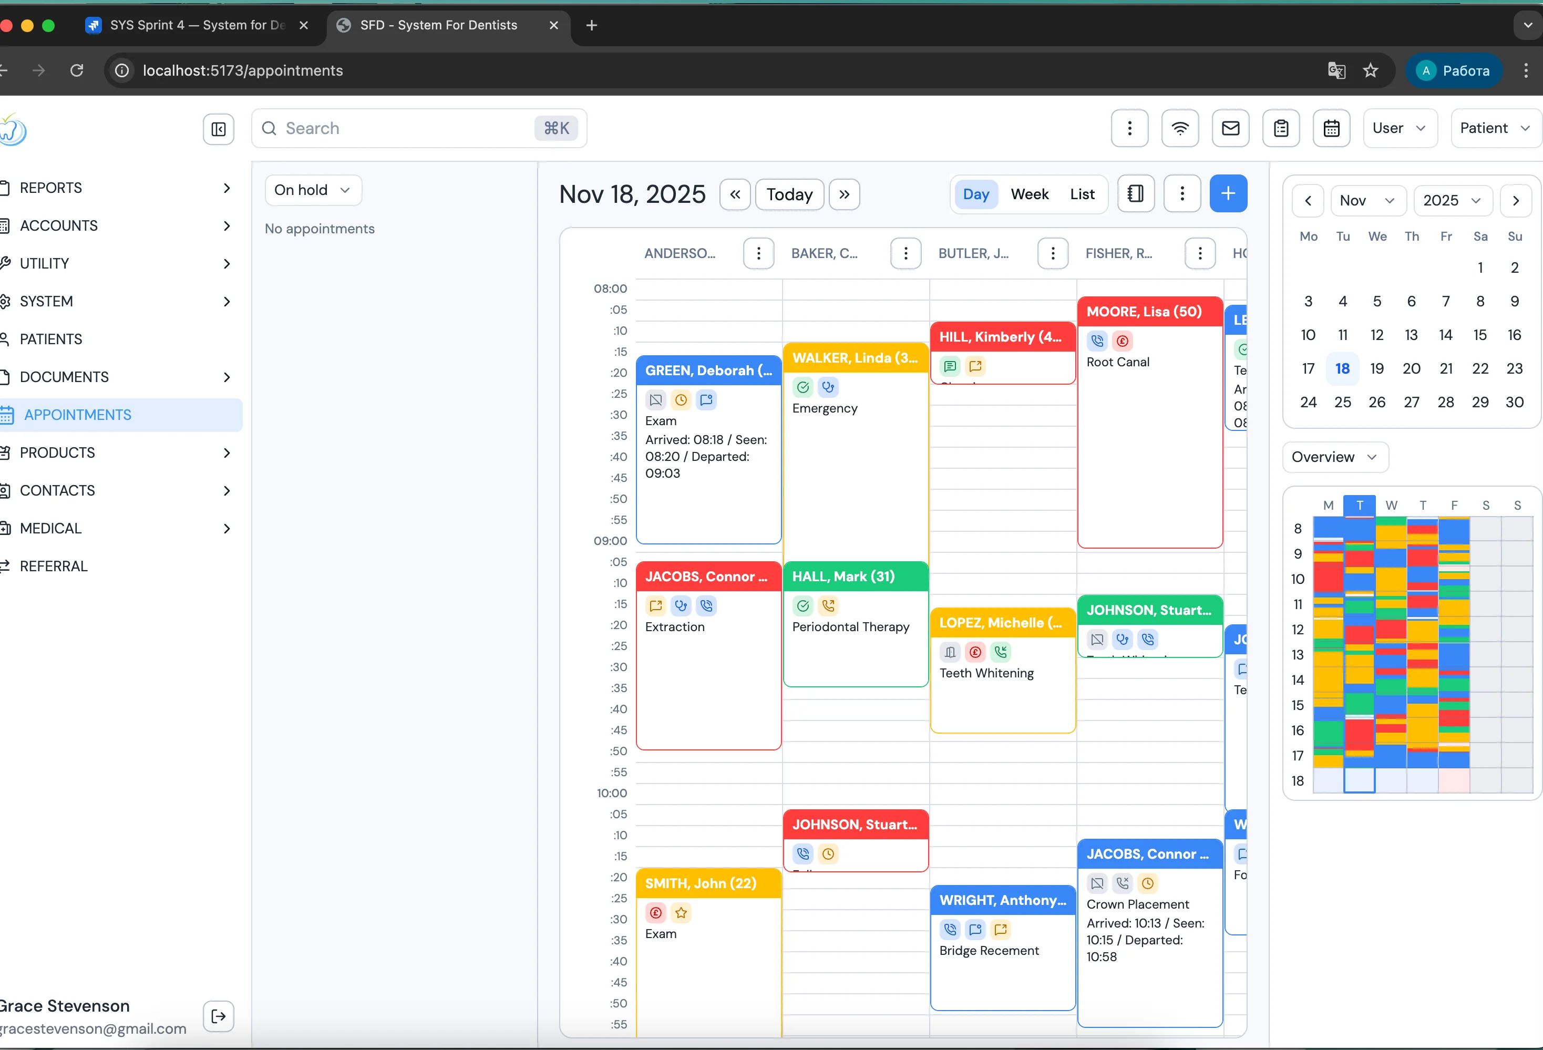The height and width of the screenshot is (1050, 1543).
Task: Click the Today button
Action: pyautogui.click(x=789, y=194)
